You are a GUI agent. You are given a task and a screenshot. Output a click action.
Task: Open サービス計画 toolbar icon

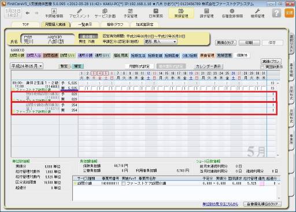tap(105, 13)
